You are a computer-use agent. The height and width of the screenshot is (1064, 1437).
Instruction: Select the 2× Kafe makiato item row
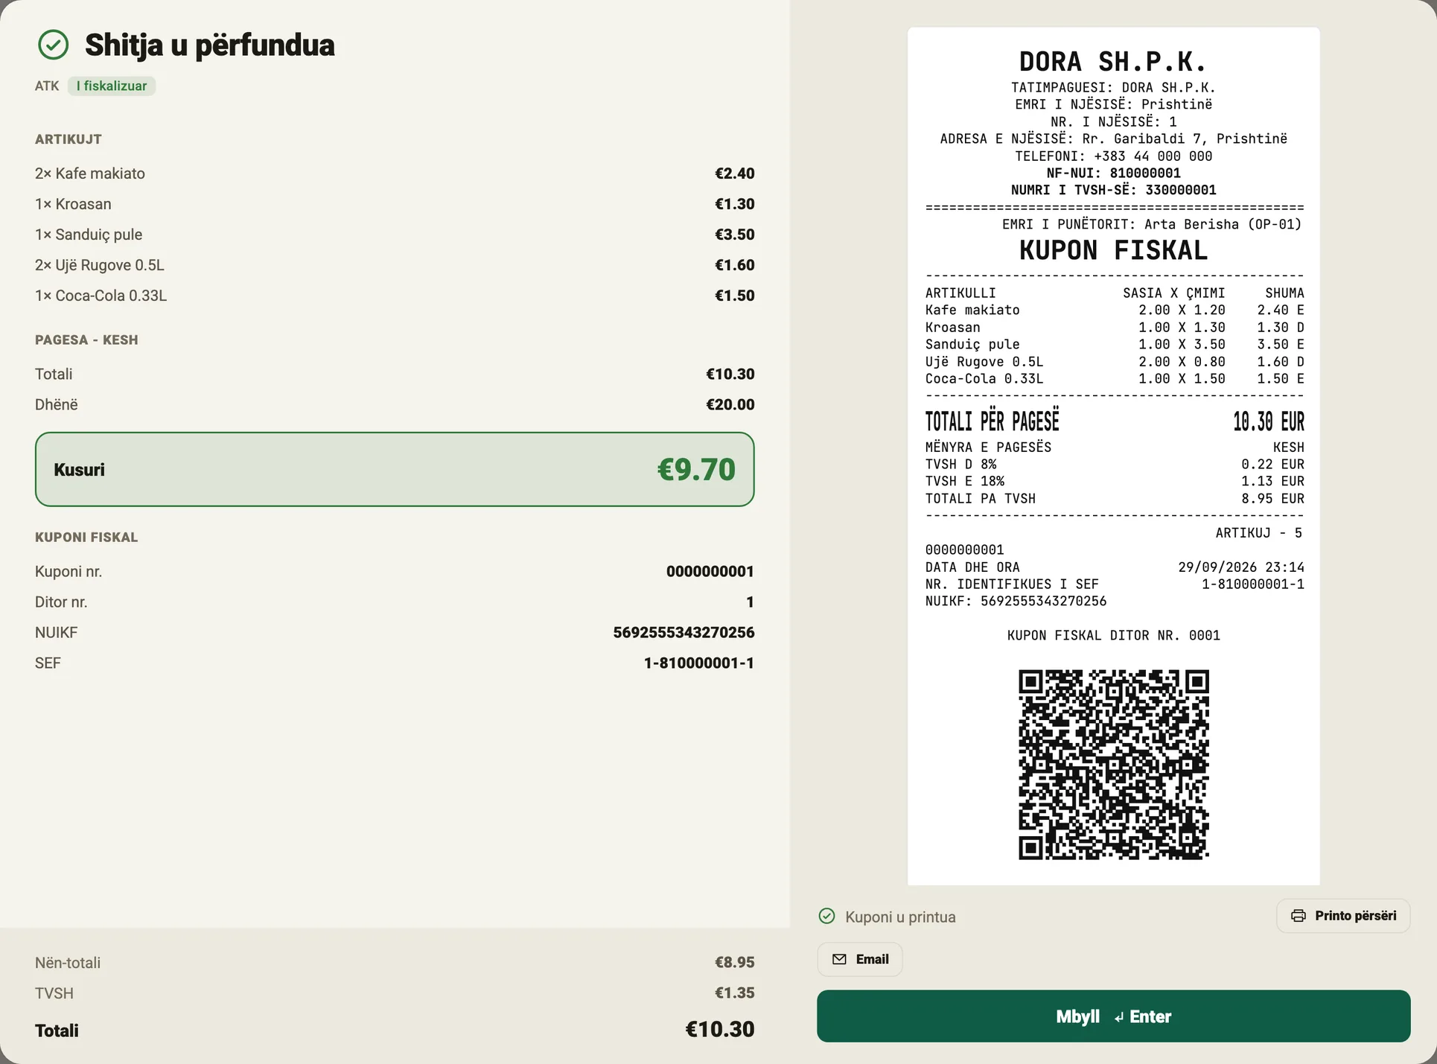coord(395,173)
